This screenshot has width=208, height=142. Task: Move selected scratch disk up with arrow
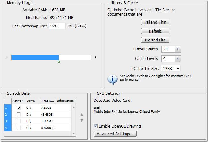pos(82,114)
